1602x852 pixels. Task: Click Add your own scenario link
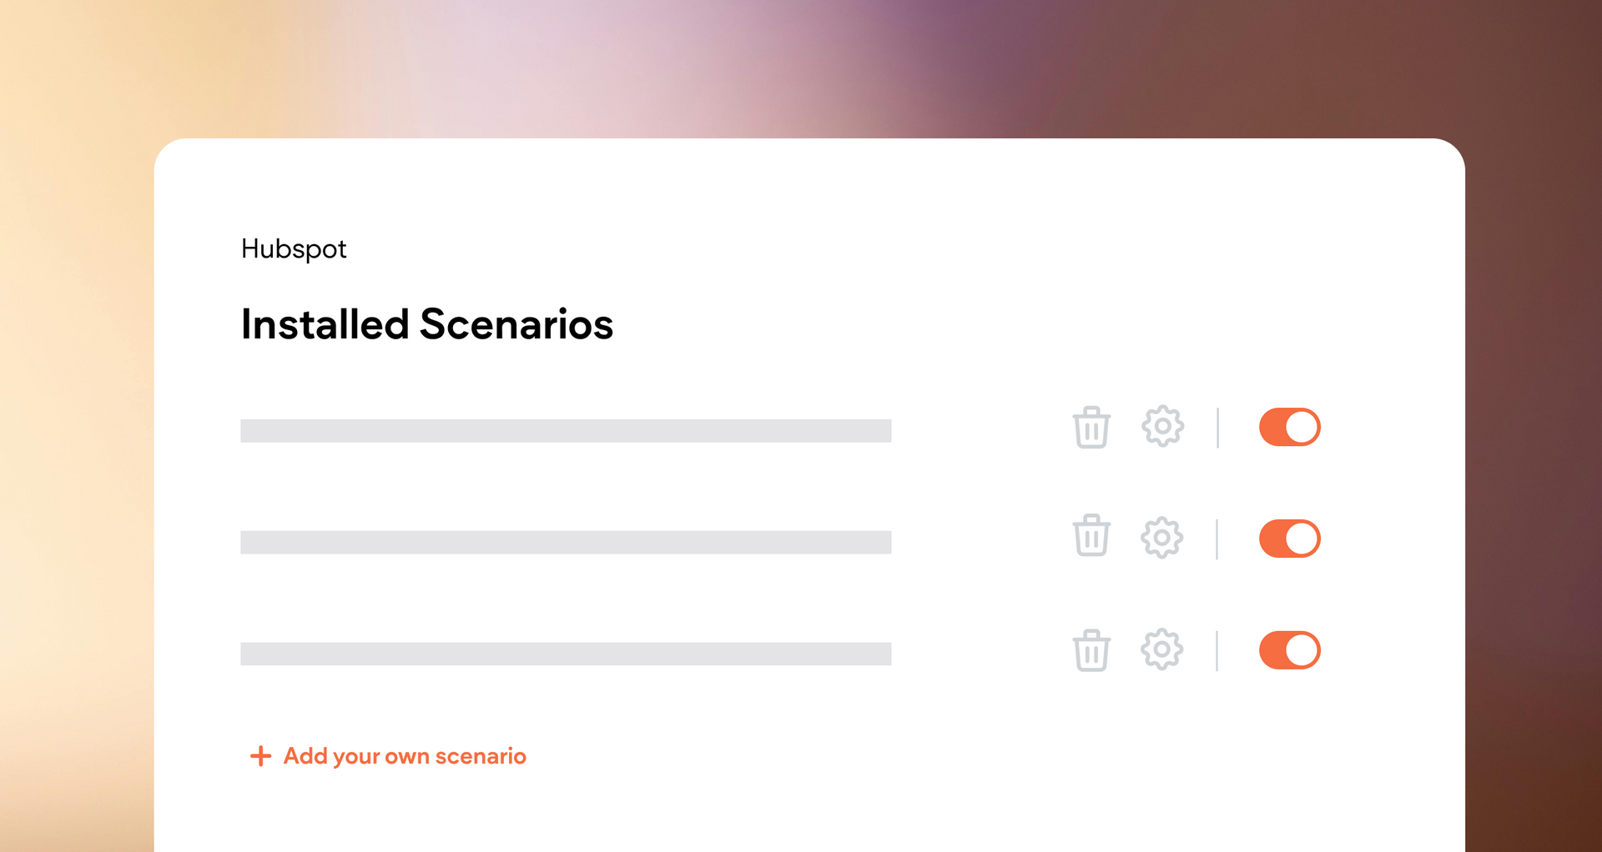[x=405, y=756]
